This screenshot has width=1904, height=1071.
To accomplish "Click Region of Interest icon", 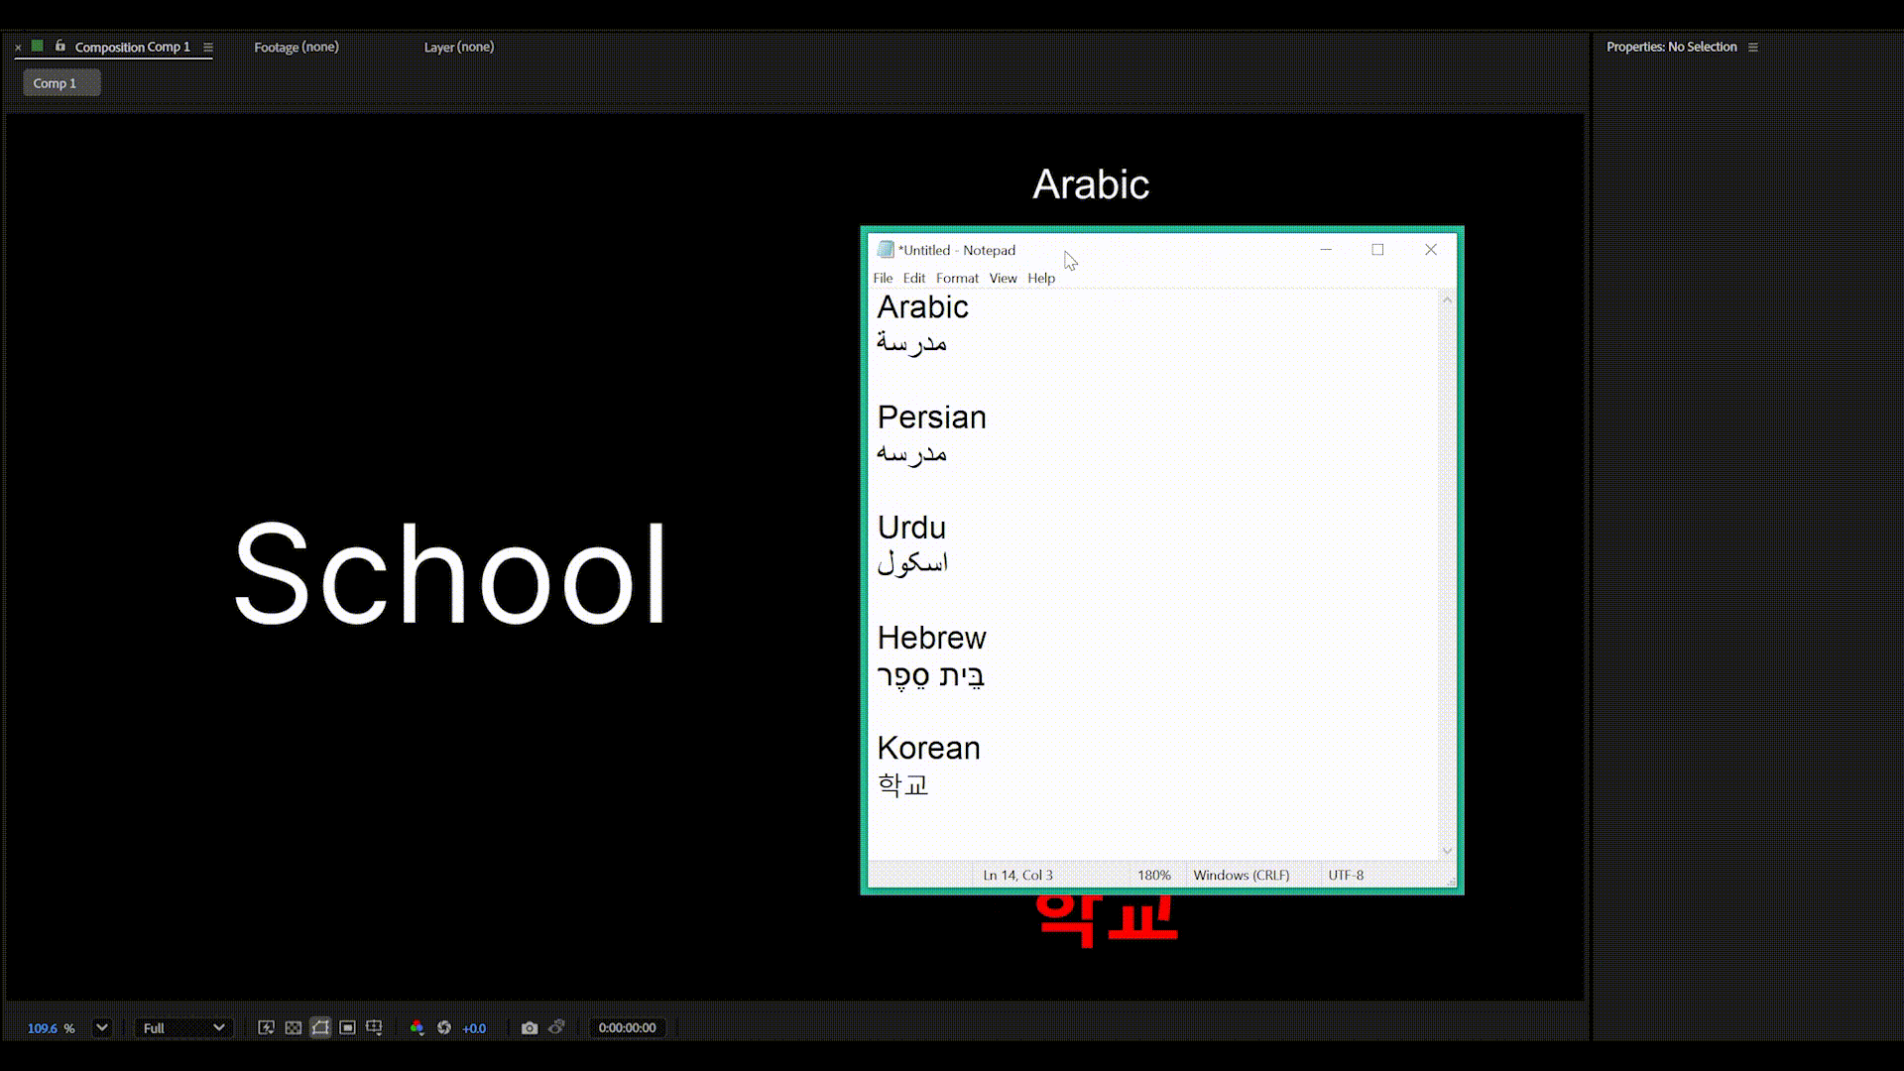I will tap(347, 1028).
